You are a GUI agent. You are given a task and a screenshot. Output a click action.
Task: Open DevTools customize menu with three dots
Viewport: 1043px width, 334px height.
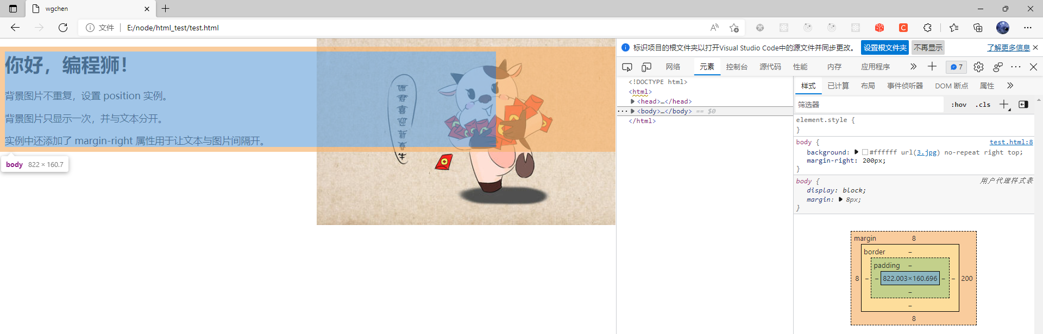1016,67
